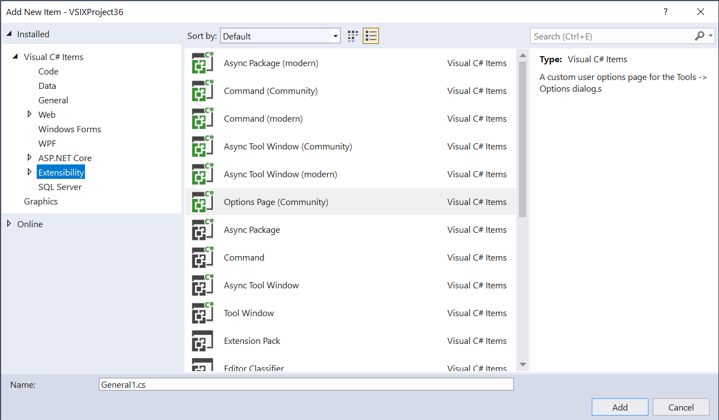Click the Add button
This screenshot has width=719, height=420.
(x=620, y=407)
